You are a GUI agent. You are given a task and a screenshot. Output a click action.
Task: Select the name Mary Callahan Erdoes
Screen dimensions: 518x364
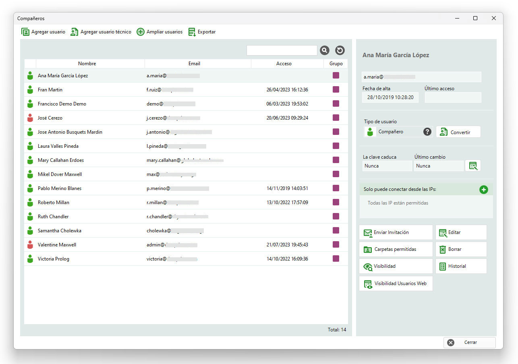click(61, 160)
